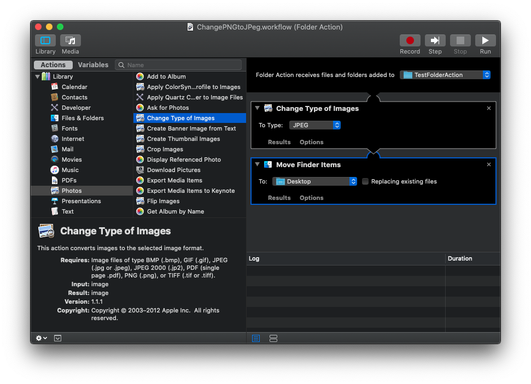Switch to split workflow view icon
The image size is (531, 384).
(273, 339)
